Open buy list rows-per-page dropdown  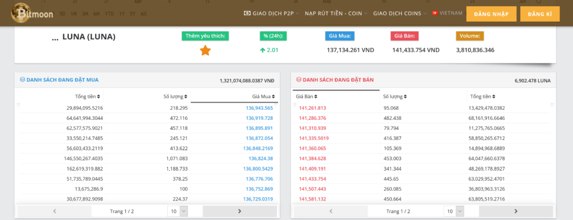177,211
